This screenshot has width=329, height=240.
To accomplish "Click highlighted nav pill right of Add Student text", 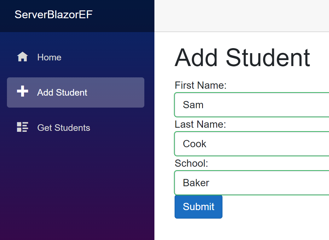I will [115, 92].
